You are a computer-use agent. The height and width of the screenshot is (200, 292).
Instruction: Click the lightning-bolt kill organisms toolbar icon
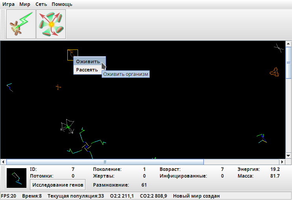click(x=21, y=24)
